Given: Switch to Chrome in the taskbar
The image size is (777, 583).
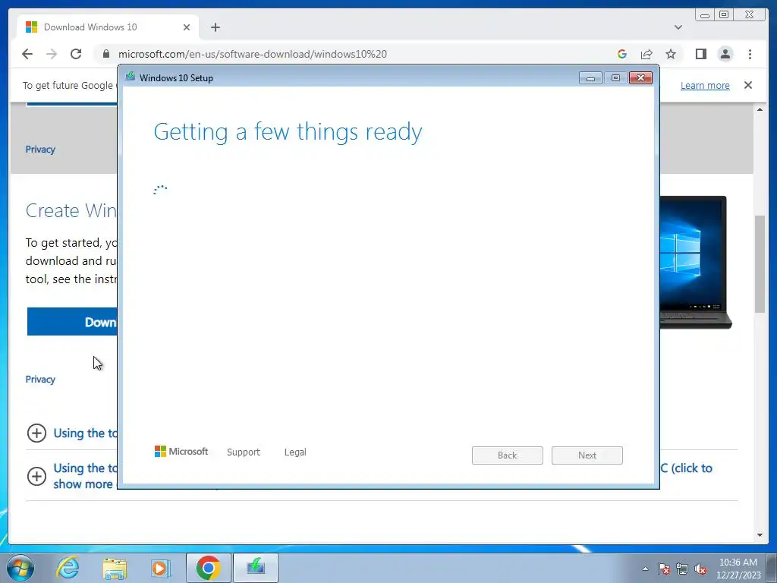Looking at the screenshot, I should pyautogui.click(x=208, y=568).
